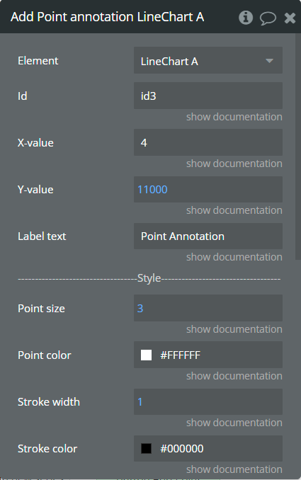This screenshot has height=480, width=301.
Task: Edit the Stroke width value
Action: click(208, 401)
